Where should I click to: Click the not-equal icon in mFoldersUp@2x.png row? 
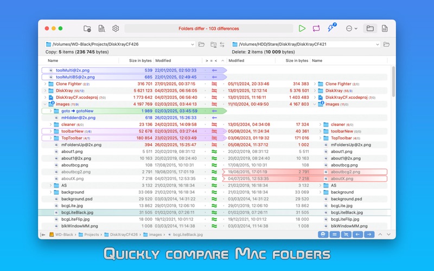pyautogui.click(x=214, y=145)
